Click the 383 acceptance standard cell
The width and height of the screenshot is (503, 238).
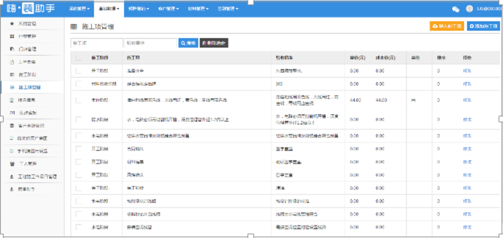tap(279, 84)
